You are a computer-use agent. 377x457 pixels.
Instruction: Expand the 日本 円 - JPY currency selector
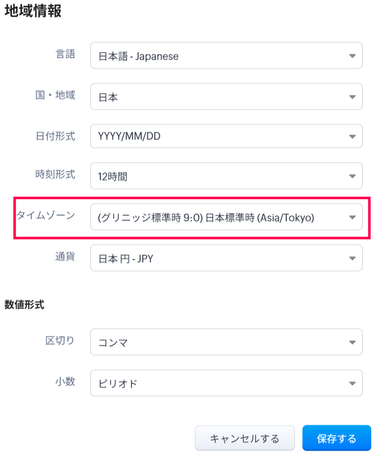pos(220,258)
